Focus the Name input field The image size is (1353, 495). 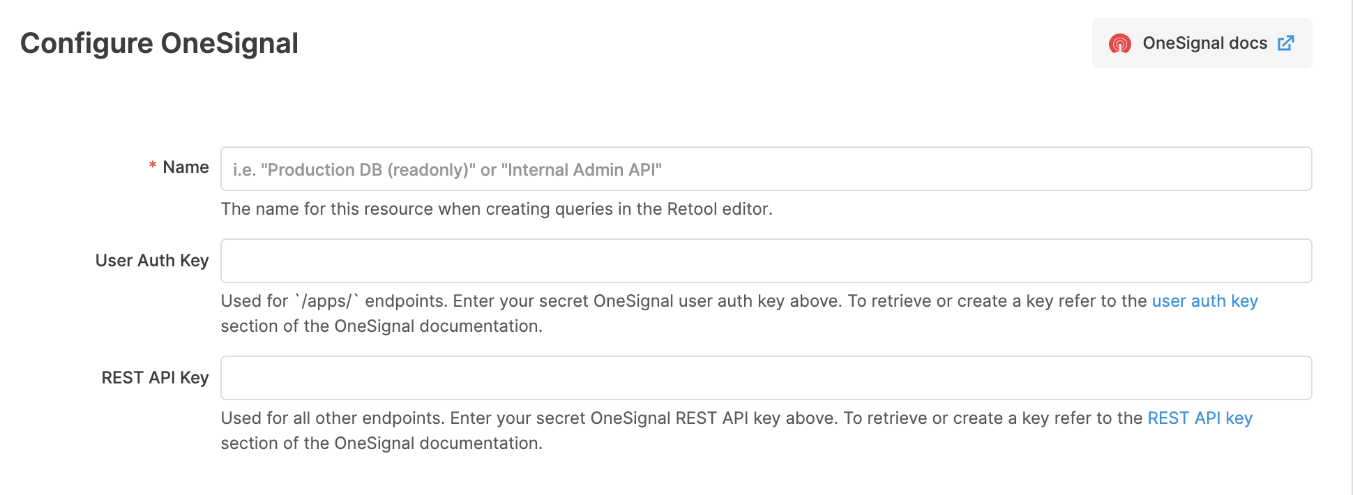[x=766, y=169]
